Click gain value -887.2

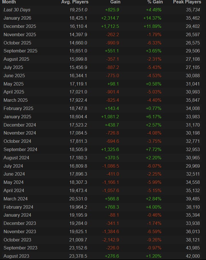pos(112,68)
